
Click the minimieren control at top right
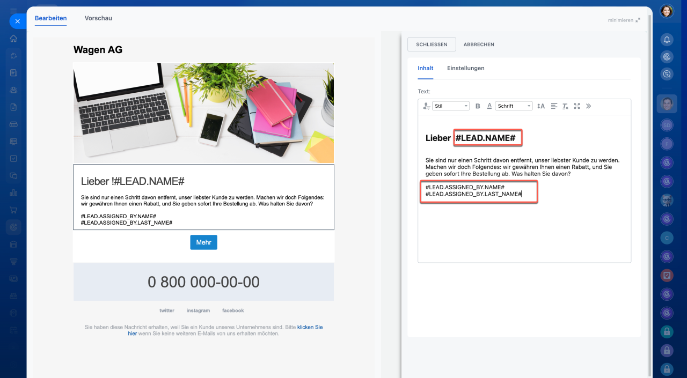point(624,20)
